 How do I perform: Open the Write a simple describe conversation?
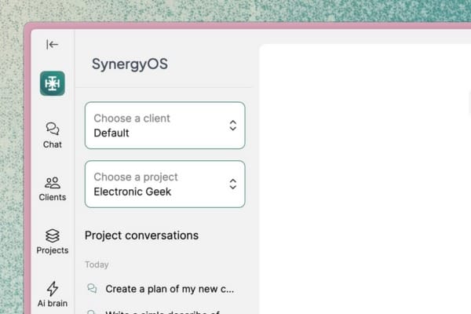coord(162,312)
